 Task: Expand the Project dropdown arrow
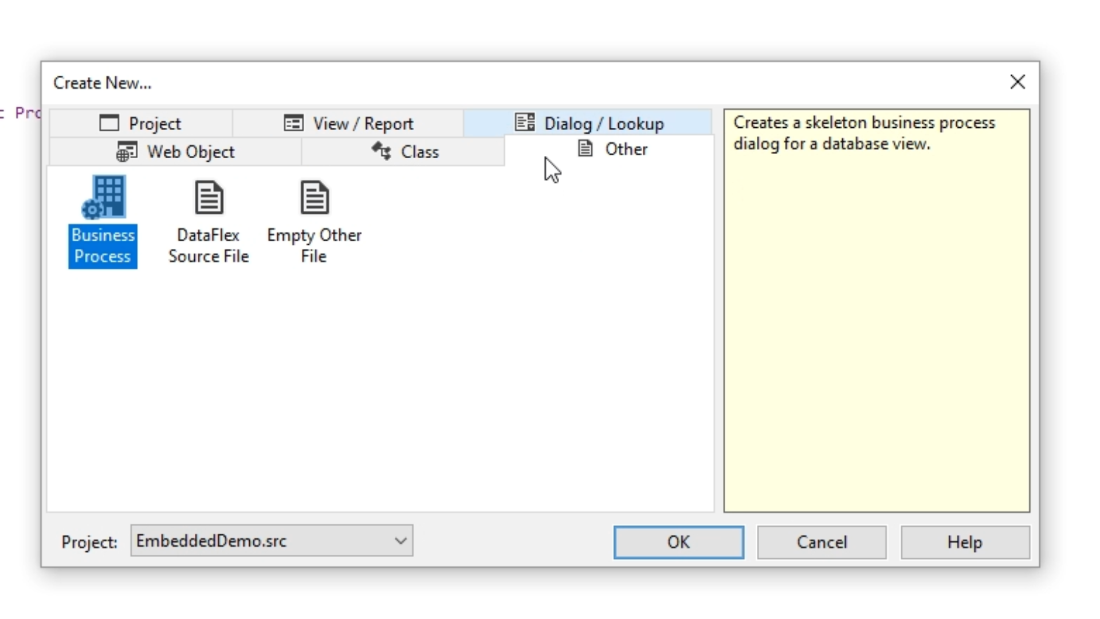coord(400,541)
